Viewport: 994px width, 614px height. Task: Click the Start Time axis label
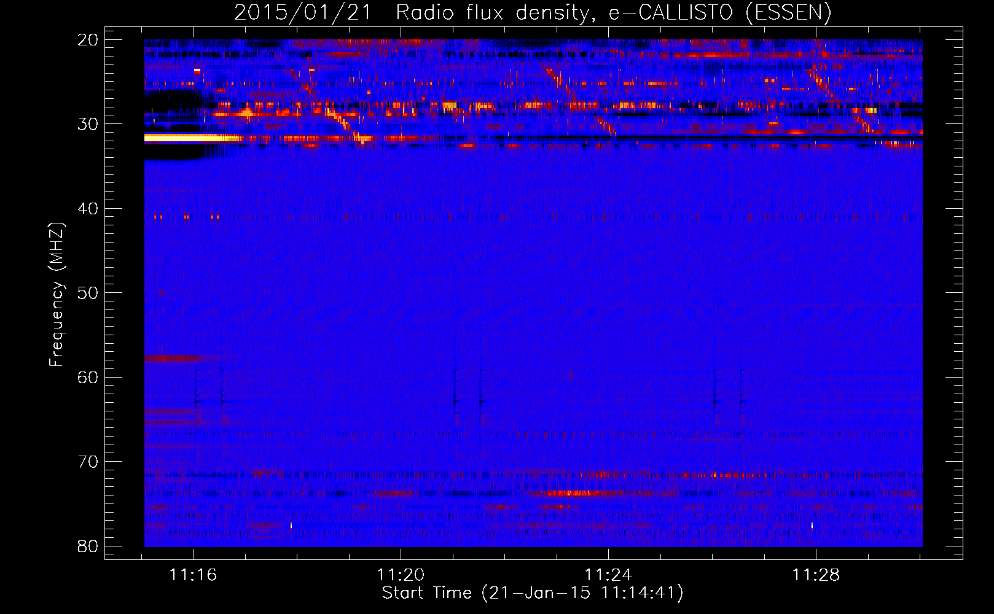click(533, 593)
